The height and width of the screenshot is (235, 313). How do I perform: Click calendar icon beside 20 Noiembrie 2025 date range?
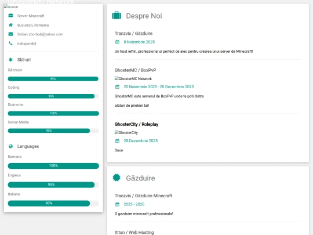click(x=117, y=86)
